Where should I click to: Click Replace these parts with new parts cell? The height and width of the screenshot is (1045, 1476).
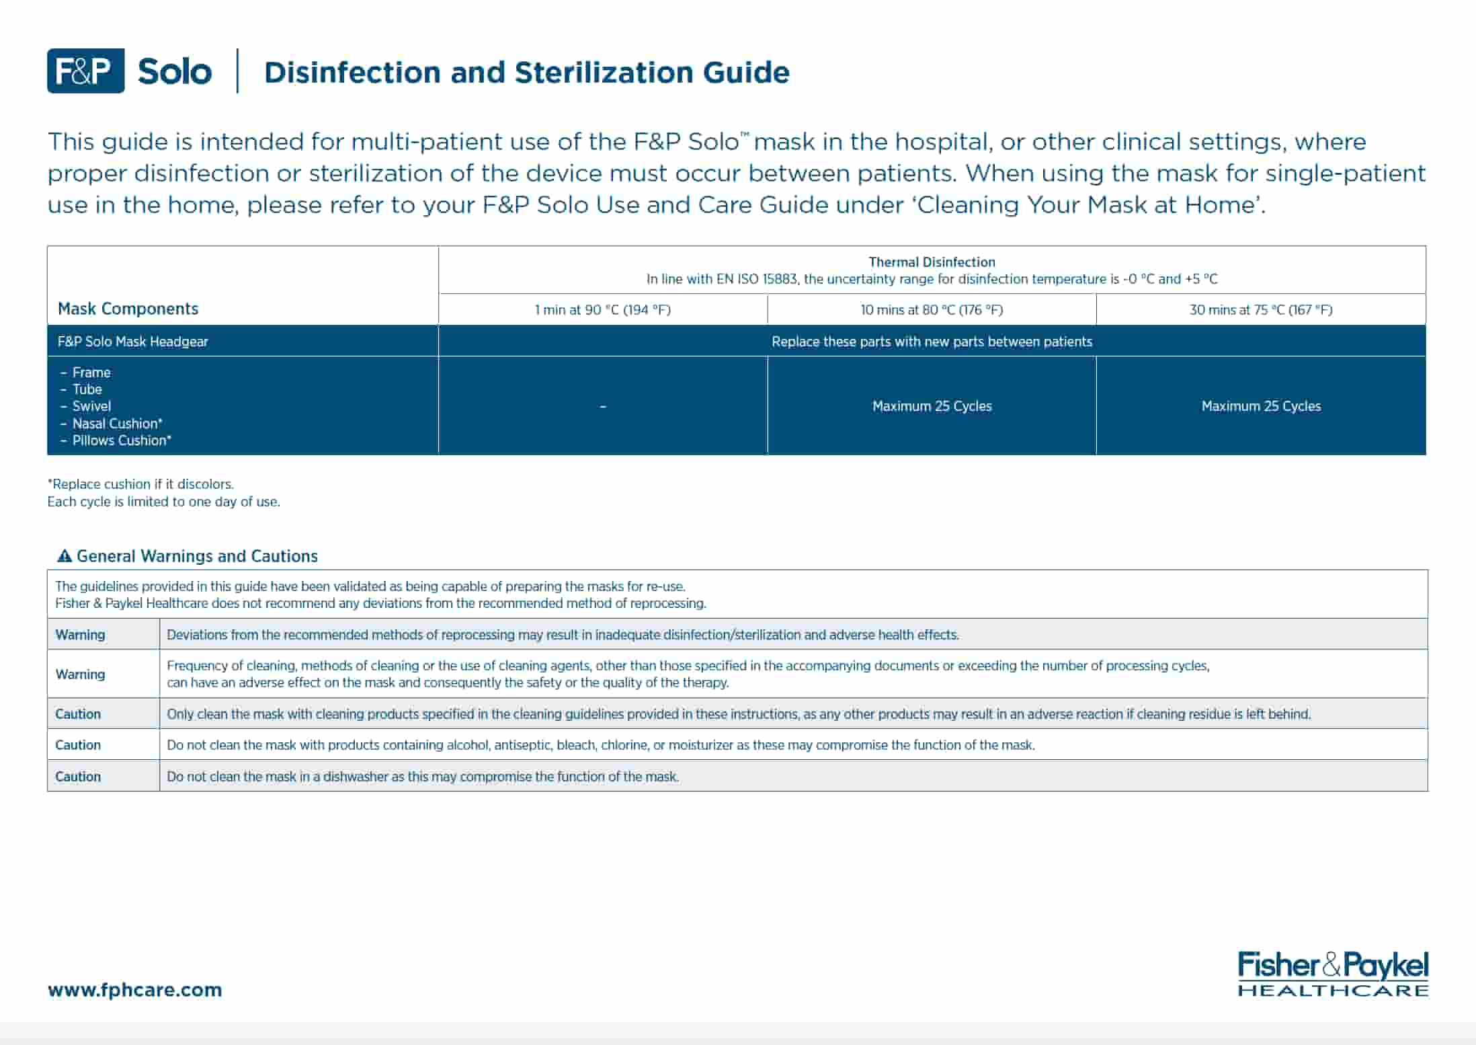click(932, 341)
